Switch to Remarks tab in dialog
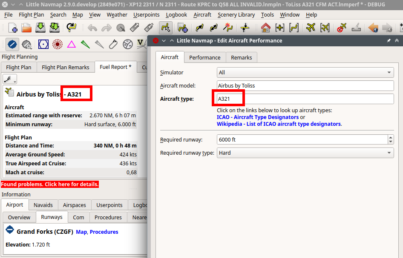 242,57
